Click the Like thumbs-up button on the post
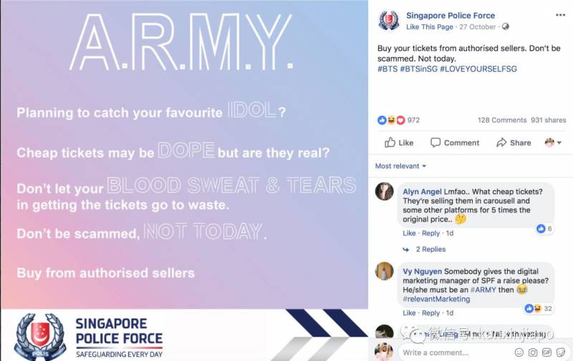 (400, 142)
